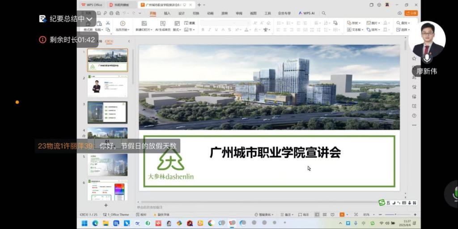Click the save icon in quick access toolbar
458x229 pixels.
pyautogui.click(x=99, y=13)
